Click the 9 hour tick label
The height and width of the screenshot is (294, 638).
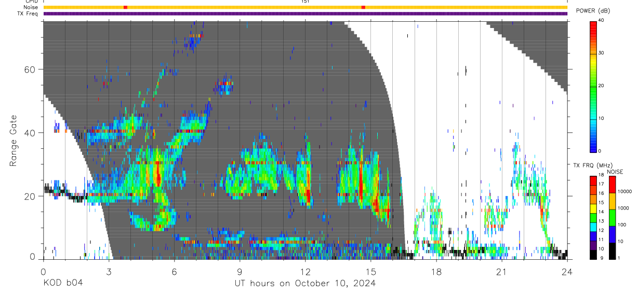click(x=240, y=272)
